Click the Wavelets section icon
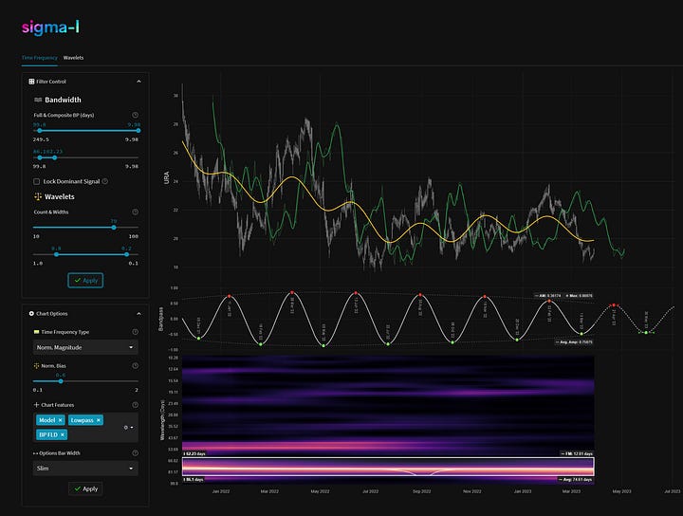 pyautogui.click(x=38, y=197)
